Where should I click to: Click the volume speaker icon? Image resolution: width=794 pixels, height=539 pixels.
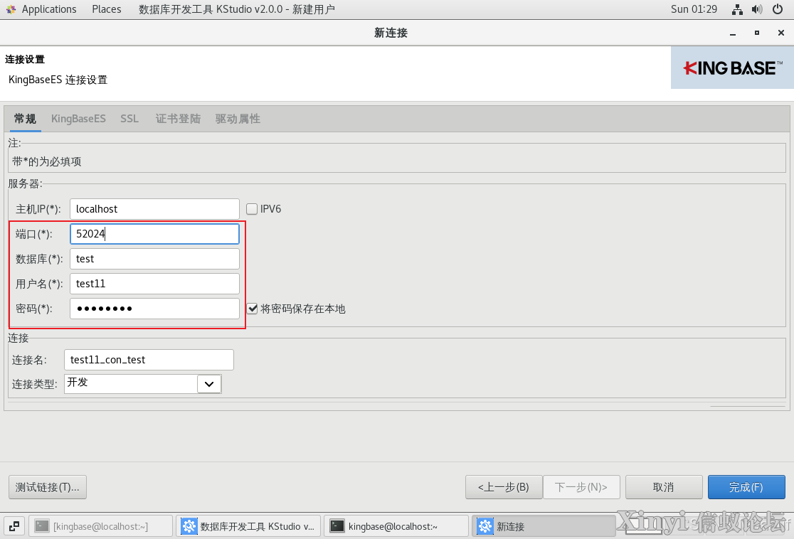click(757, 9)
